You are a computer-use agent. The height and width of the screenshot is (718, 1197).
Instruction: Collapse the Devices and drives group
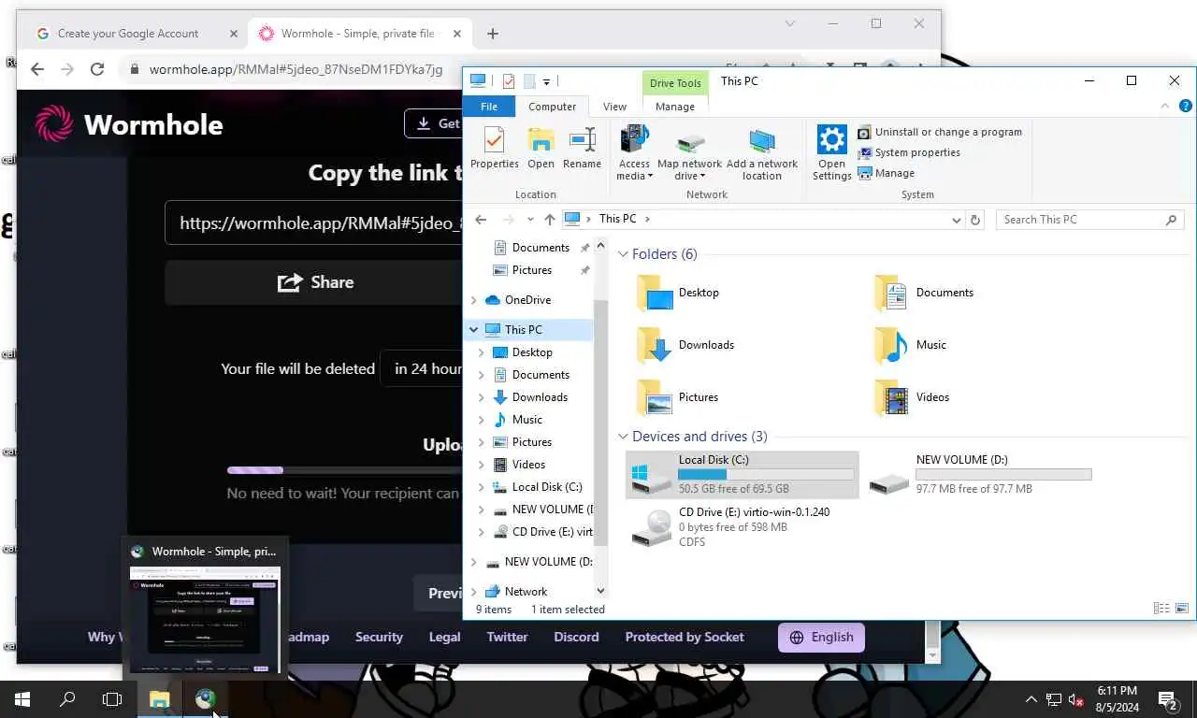coord(624,437)
